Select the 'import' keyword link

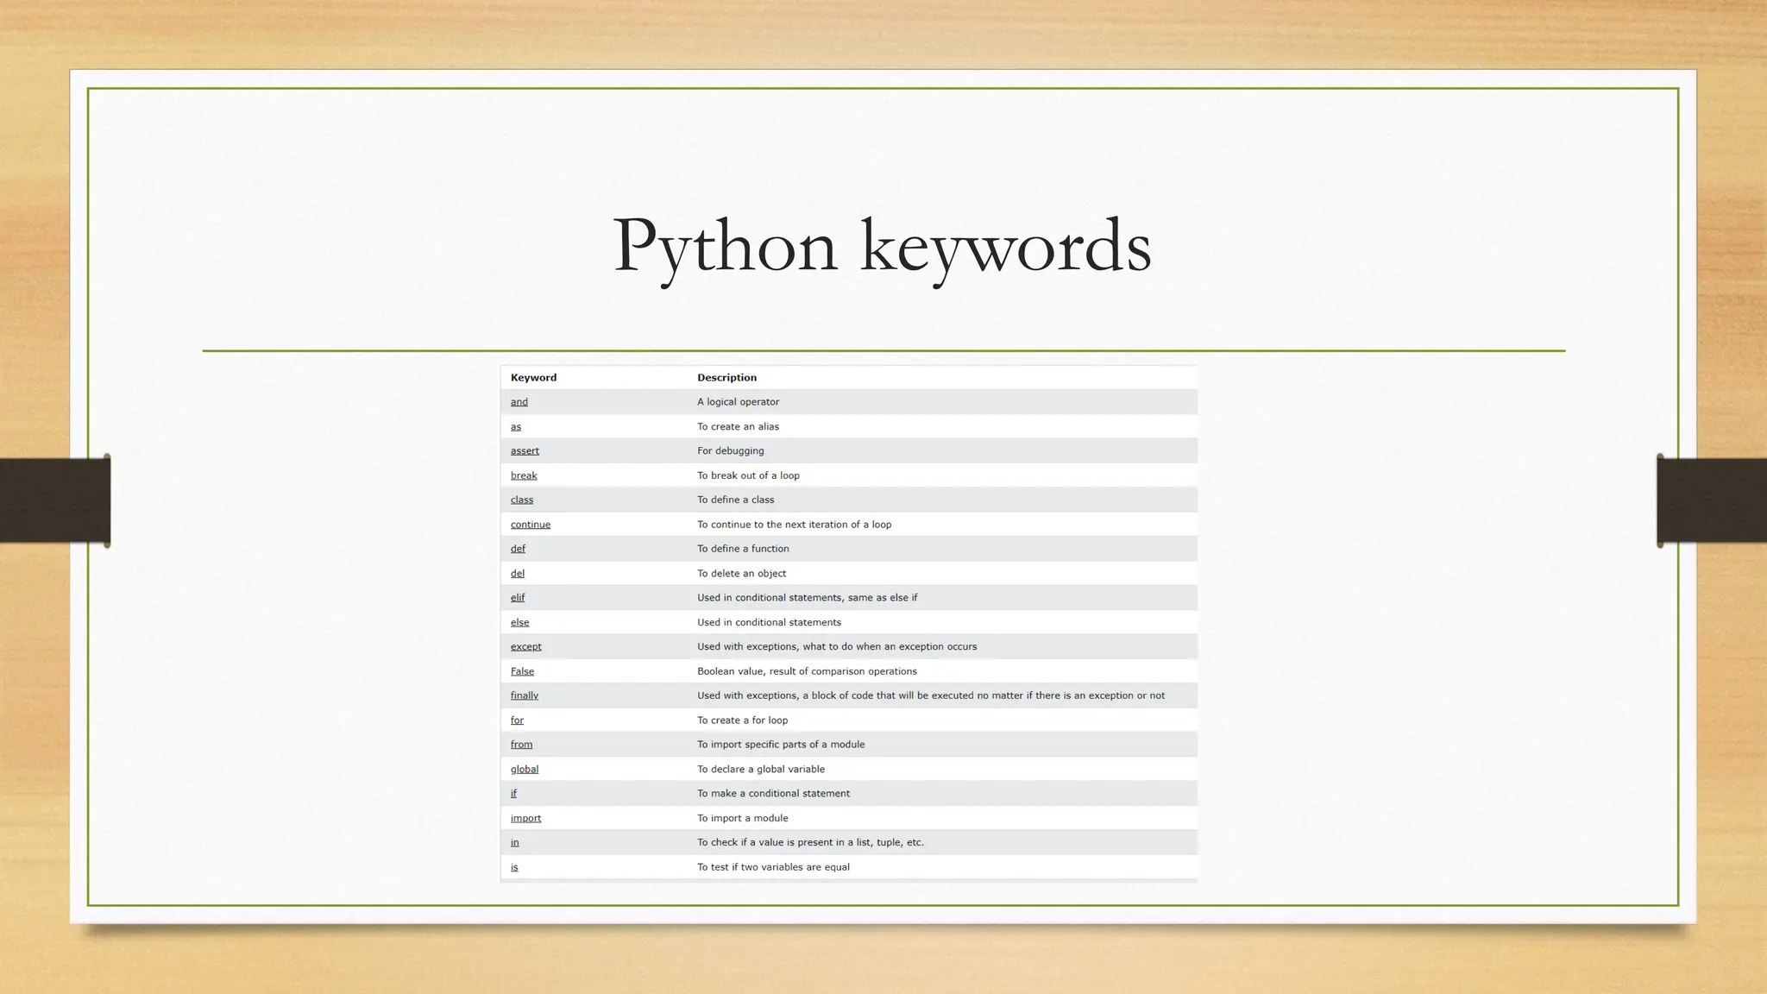(x=525, y=818)
